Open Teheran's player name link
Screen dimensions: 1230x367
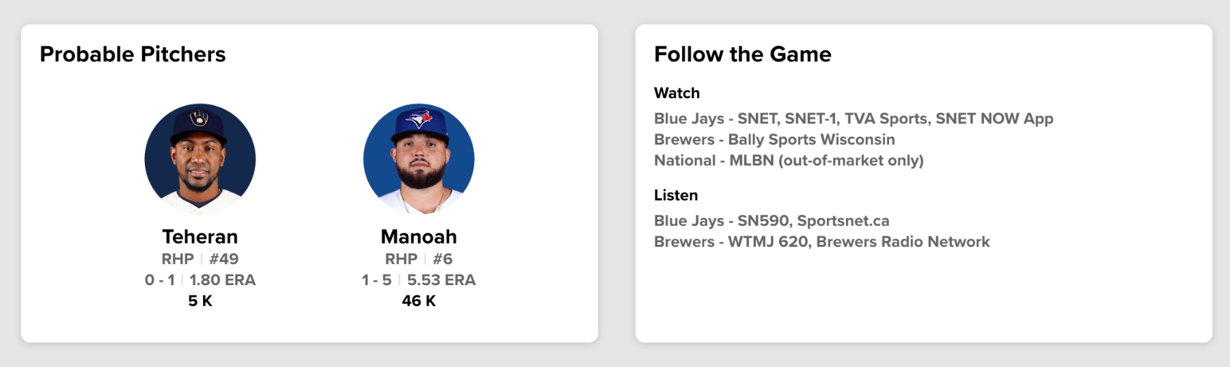pos(200,237)
